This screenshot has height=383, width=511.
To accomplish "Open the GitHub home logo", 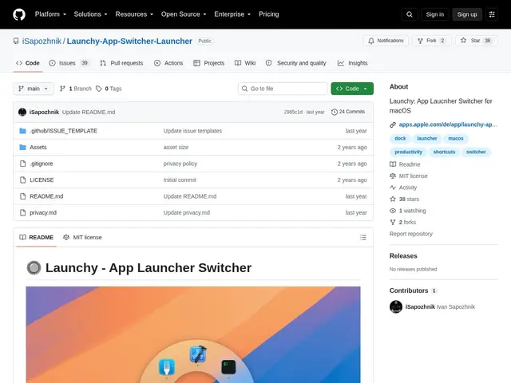I will [19, 14].
